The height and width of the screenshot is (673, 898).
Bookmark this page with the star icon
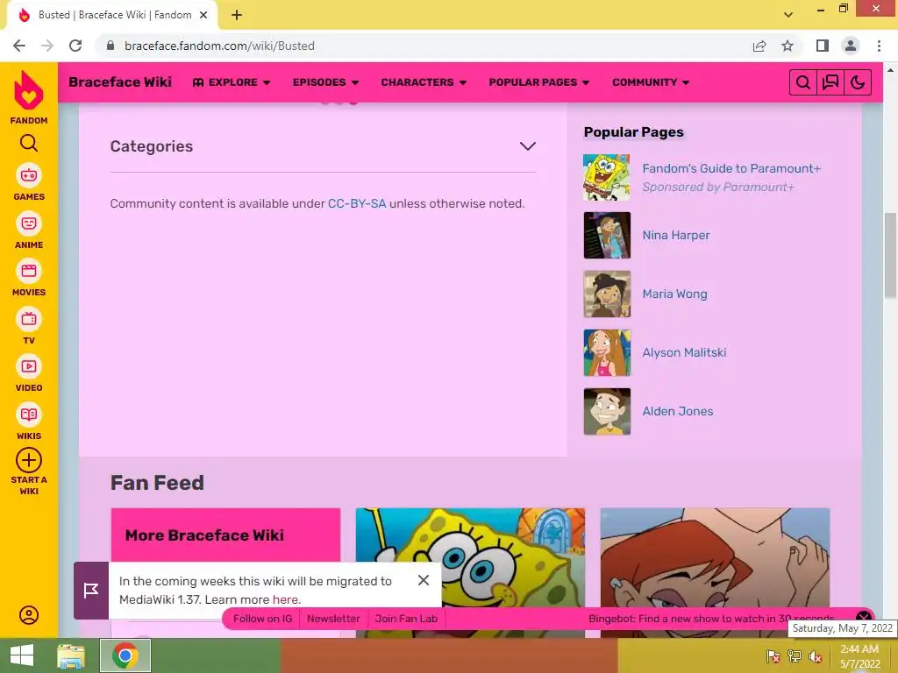[x=788, y=46]
